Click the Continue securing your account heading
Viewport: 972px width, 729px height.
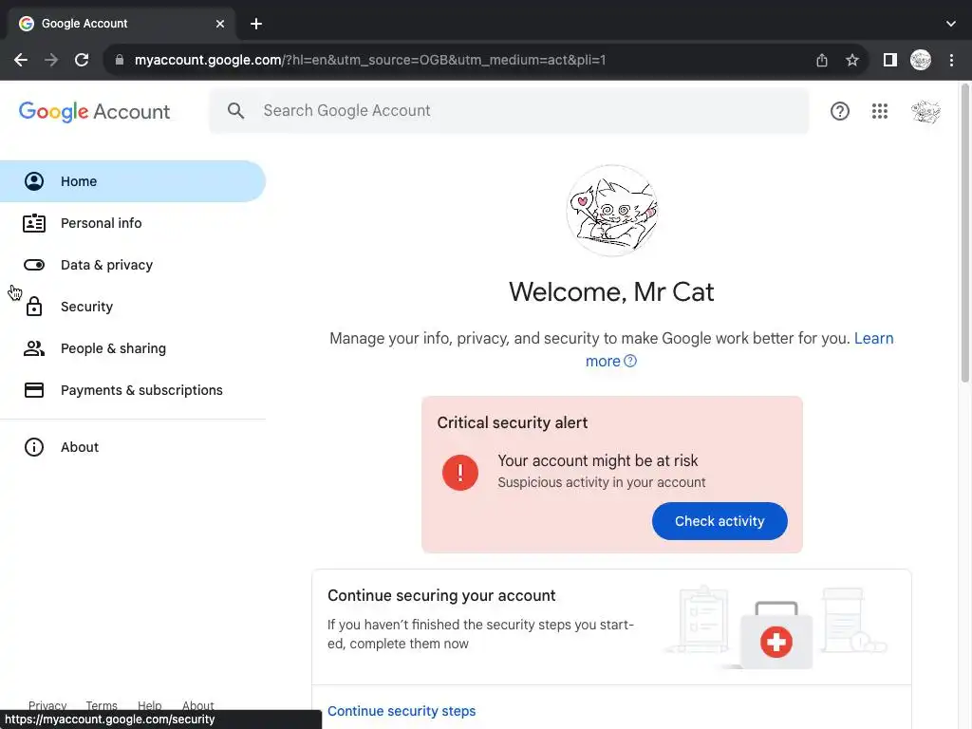pos(441,596)
